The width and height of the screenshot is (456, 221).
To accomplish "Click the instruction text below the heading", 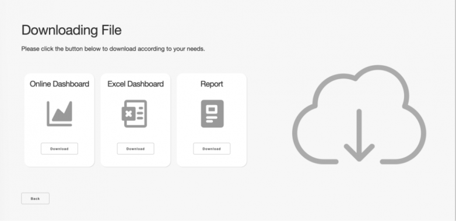I will pyautogui.click(x=113, y=49).
